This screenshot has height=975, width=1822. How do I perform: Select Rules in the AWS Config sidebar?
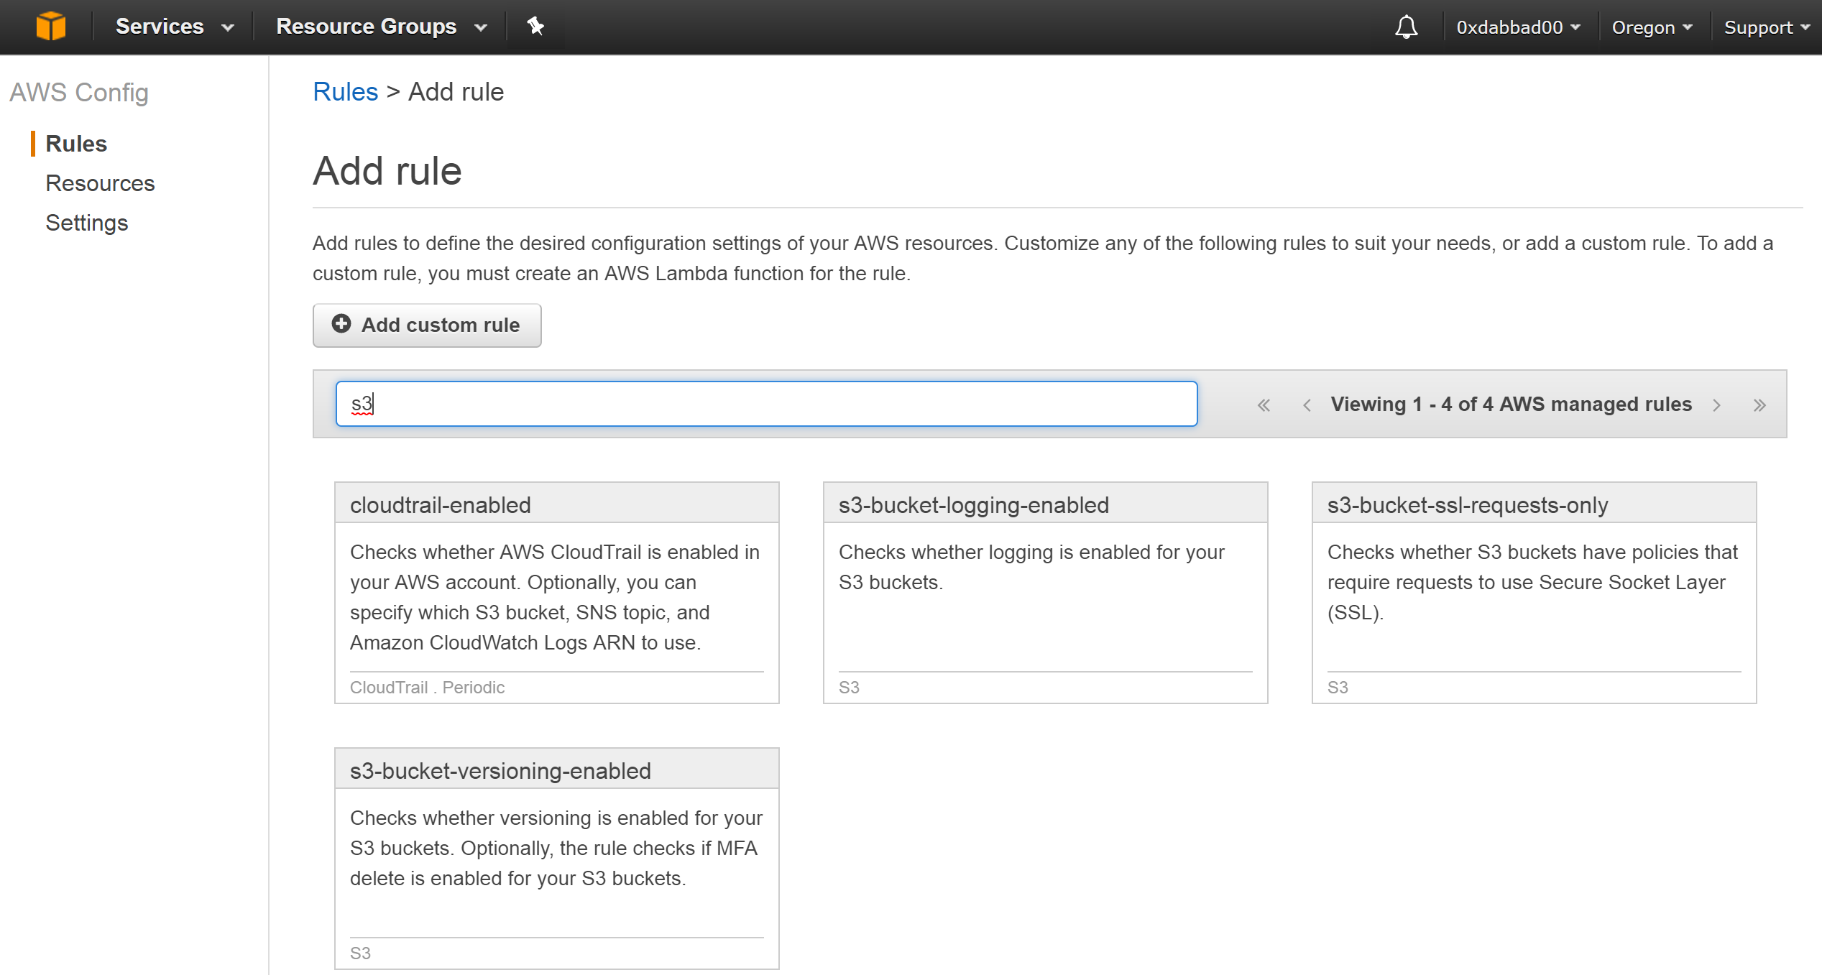coord(76,144)
